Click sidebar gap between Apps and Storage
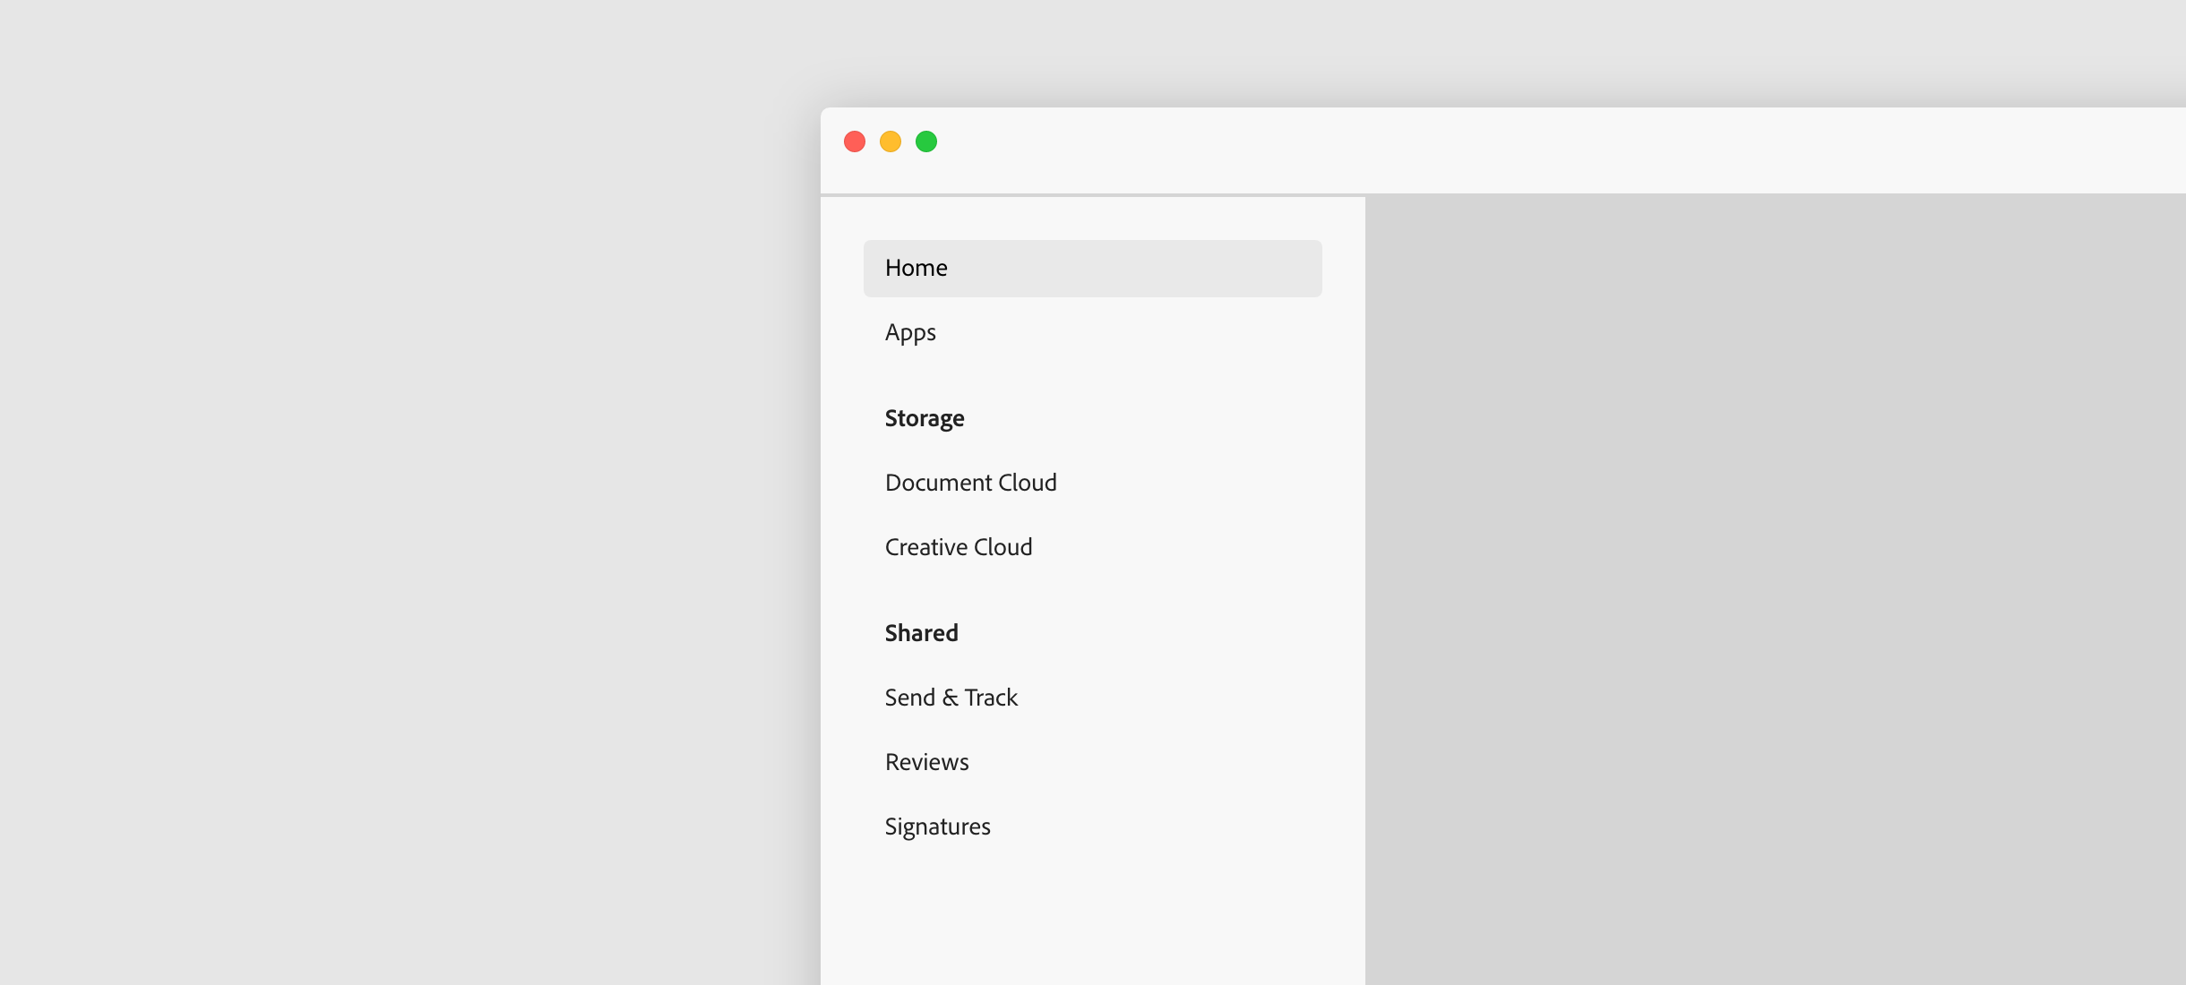 coord(1093,376)
